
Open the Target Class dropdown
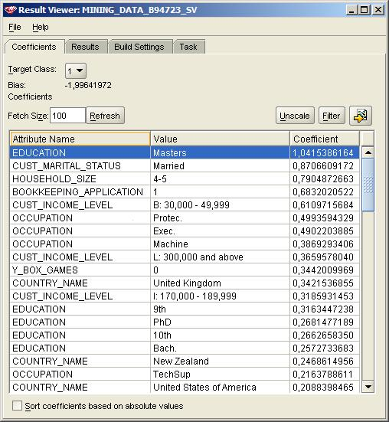coord(76,70)
